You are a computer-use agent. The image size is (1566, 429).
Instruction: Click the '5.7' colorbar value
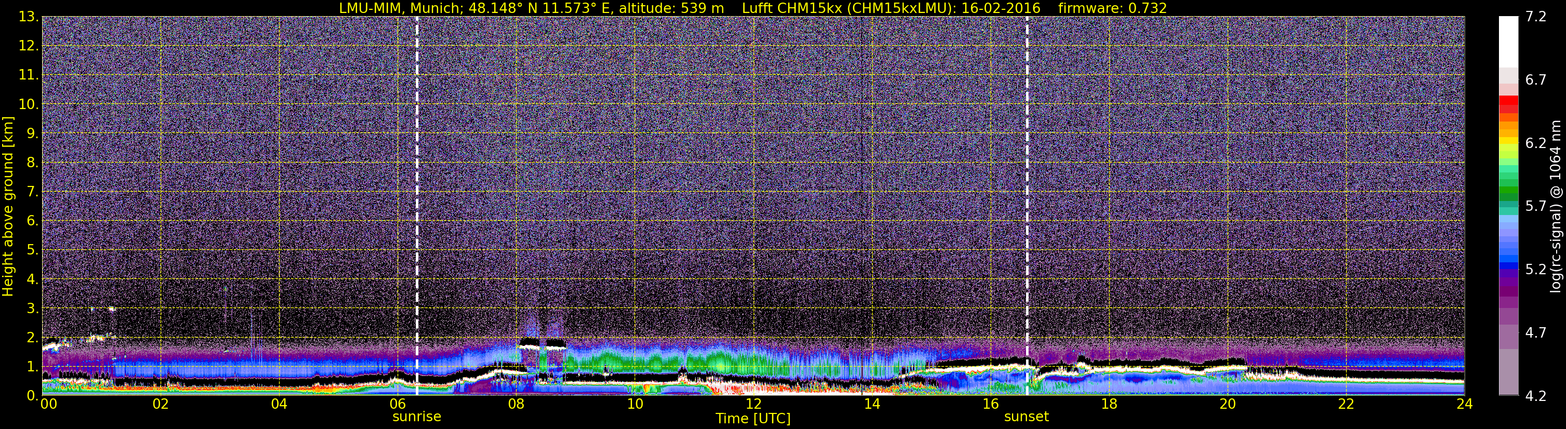point(1536,207)
